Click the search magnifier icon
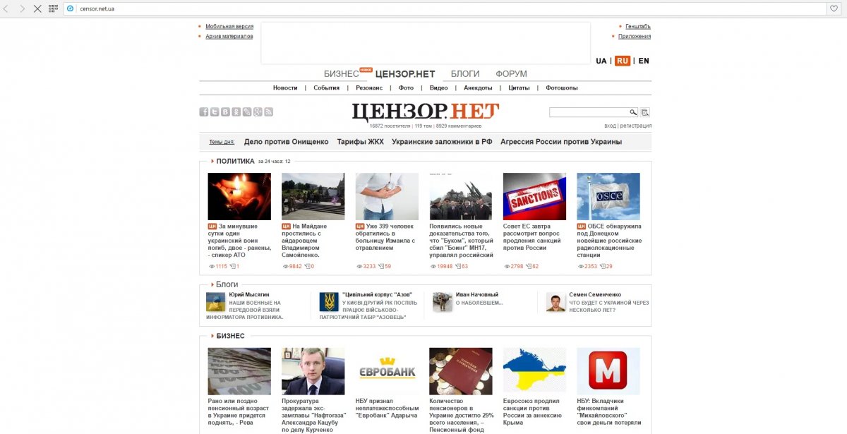 633,112
